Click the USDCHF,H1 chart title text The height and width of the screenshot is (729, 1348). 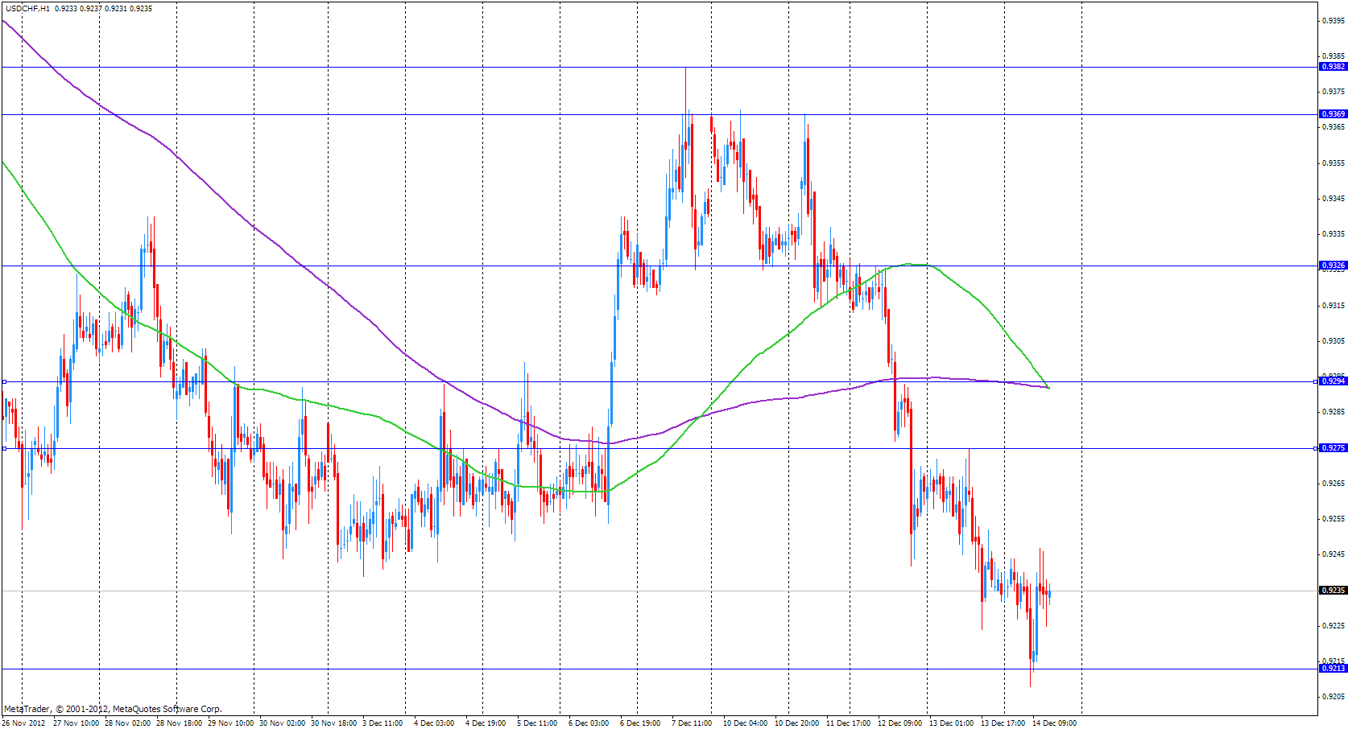(27, 9)
